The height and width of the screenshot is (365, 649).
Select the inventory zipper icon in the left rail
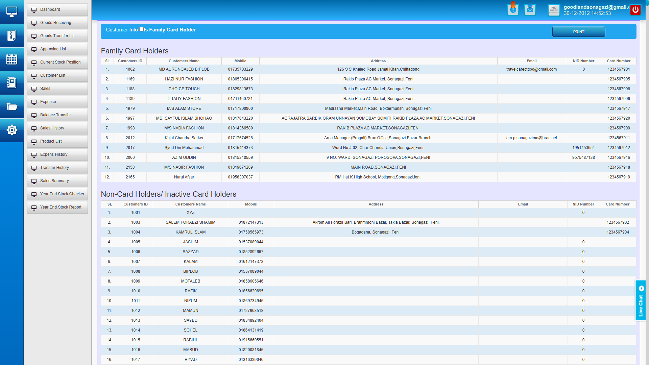point(12,35)
